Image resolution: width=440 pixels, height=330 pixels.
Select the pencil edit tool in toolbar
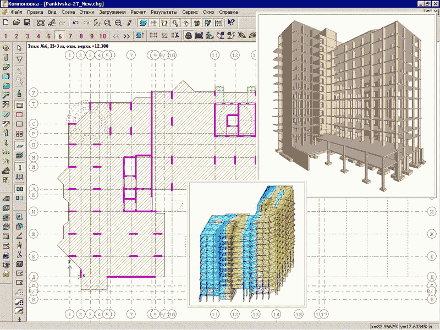129,23
